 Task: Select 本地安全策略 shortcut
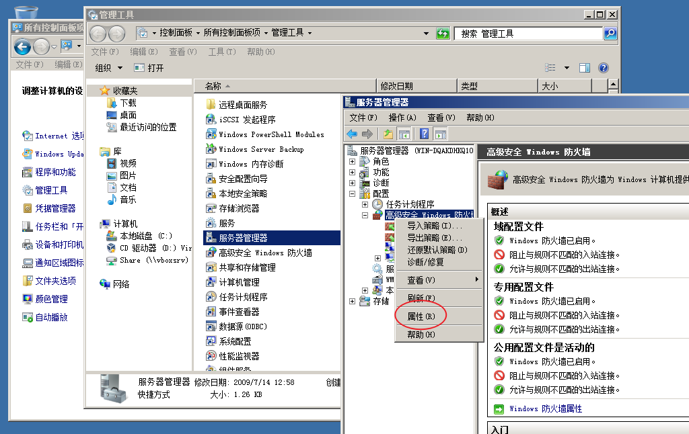click(x=237, y=193)
